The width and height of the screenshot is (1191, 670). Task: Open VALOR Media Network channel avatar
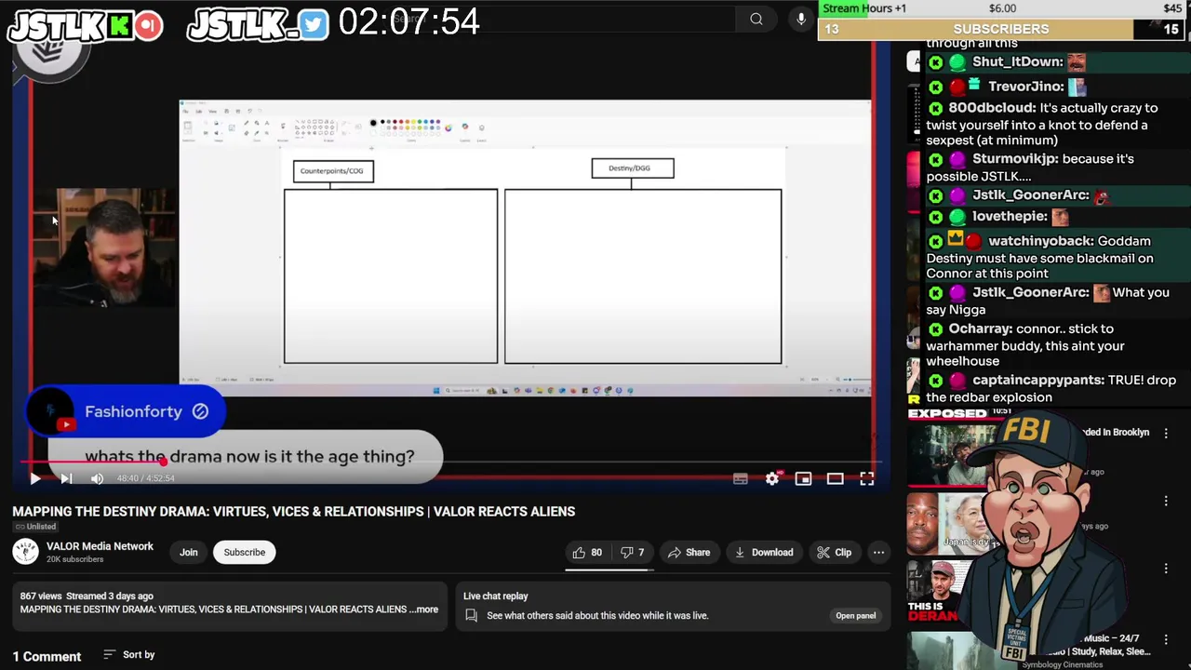(x=26, y=552)
